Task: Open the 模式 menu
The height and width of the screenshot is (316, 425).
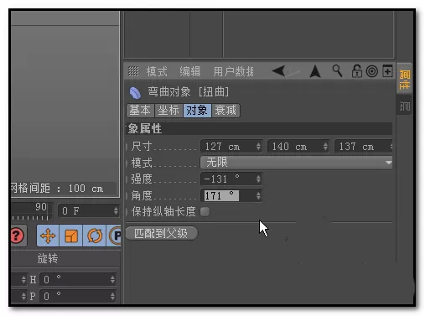Action: pos(157,71)
